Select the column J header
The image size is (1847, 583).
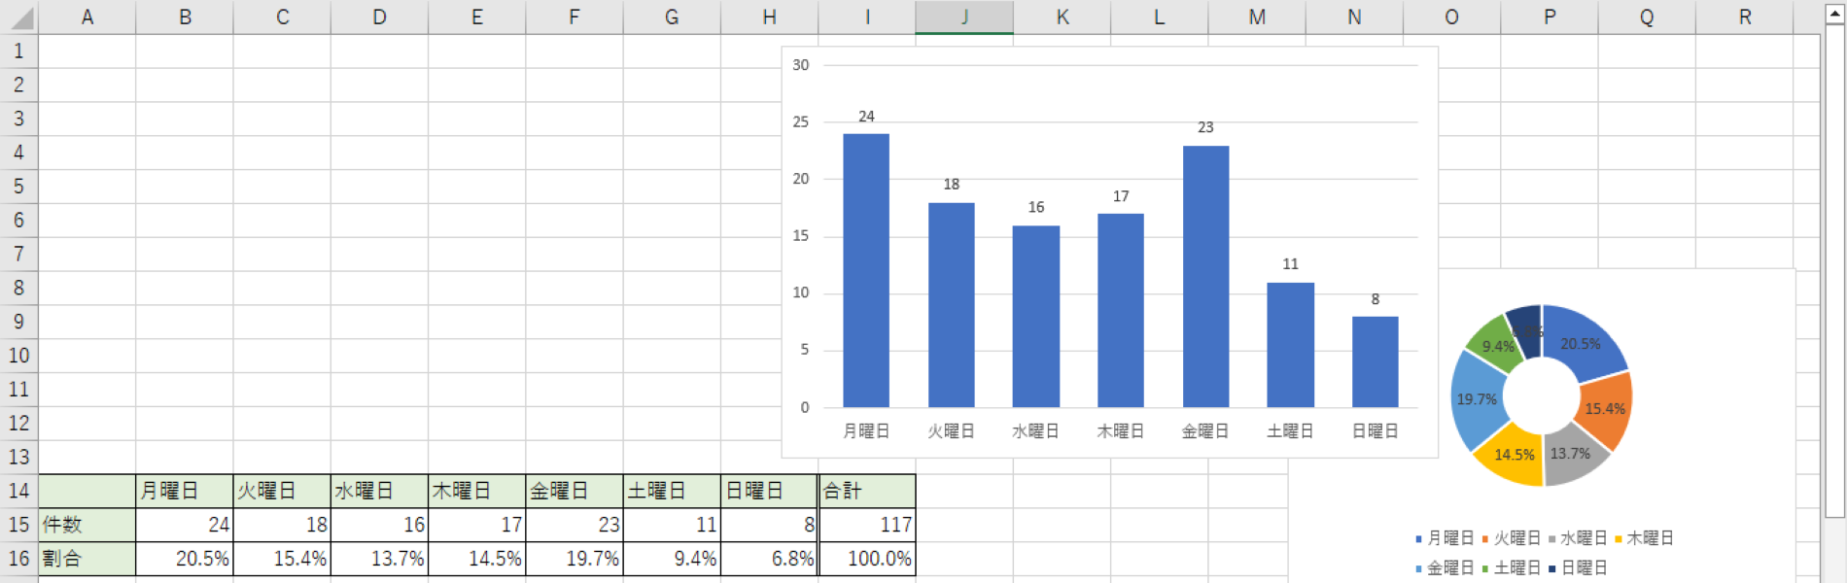[963, 17]
